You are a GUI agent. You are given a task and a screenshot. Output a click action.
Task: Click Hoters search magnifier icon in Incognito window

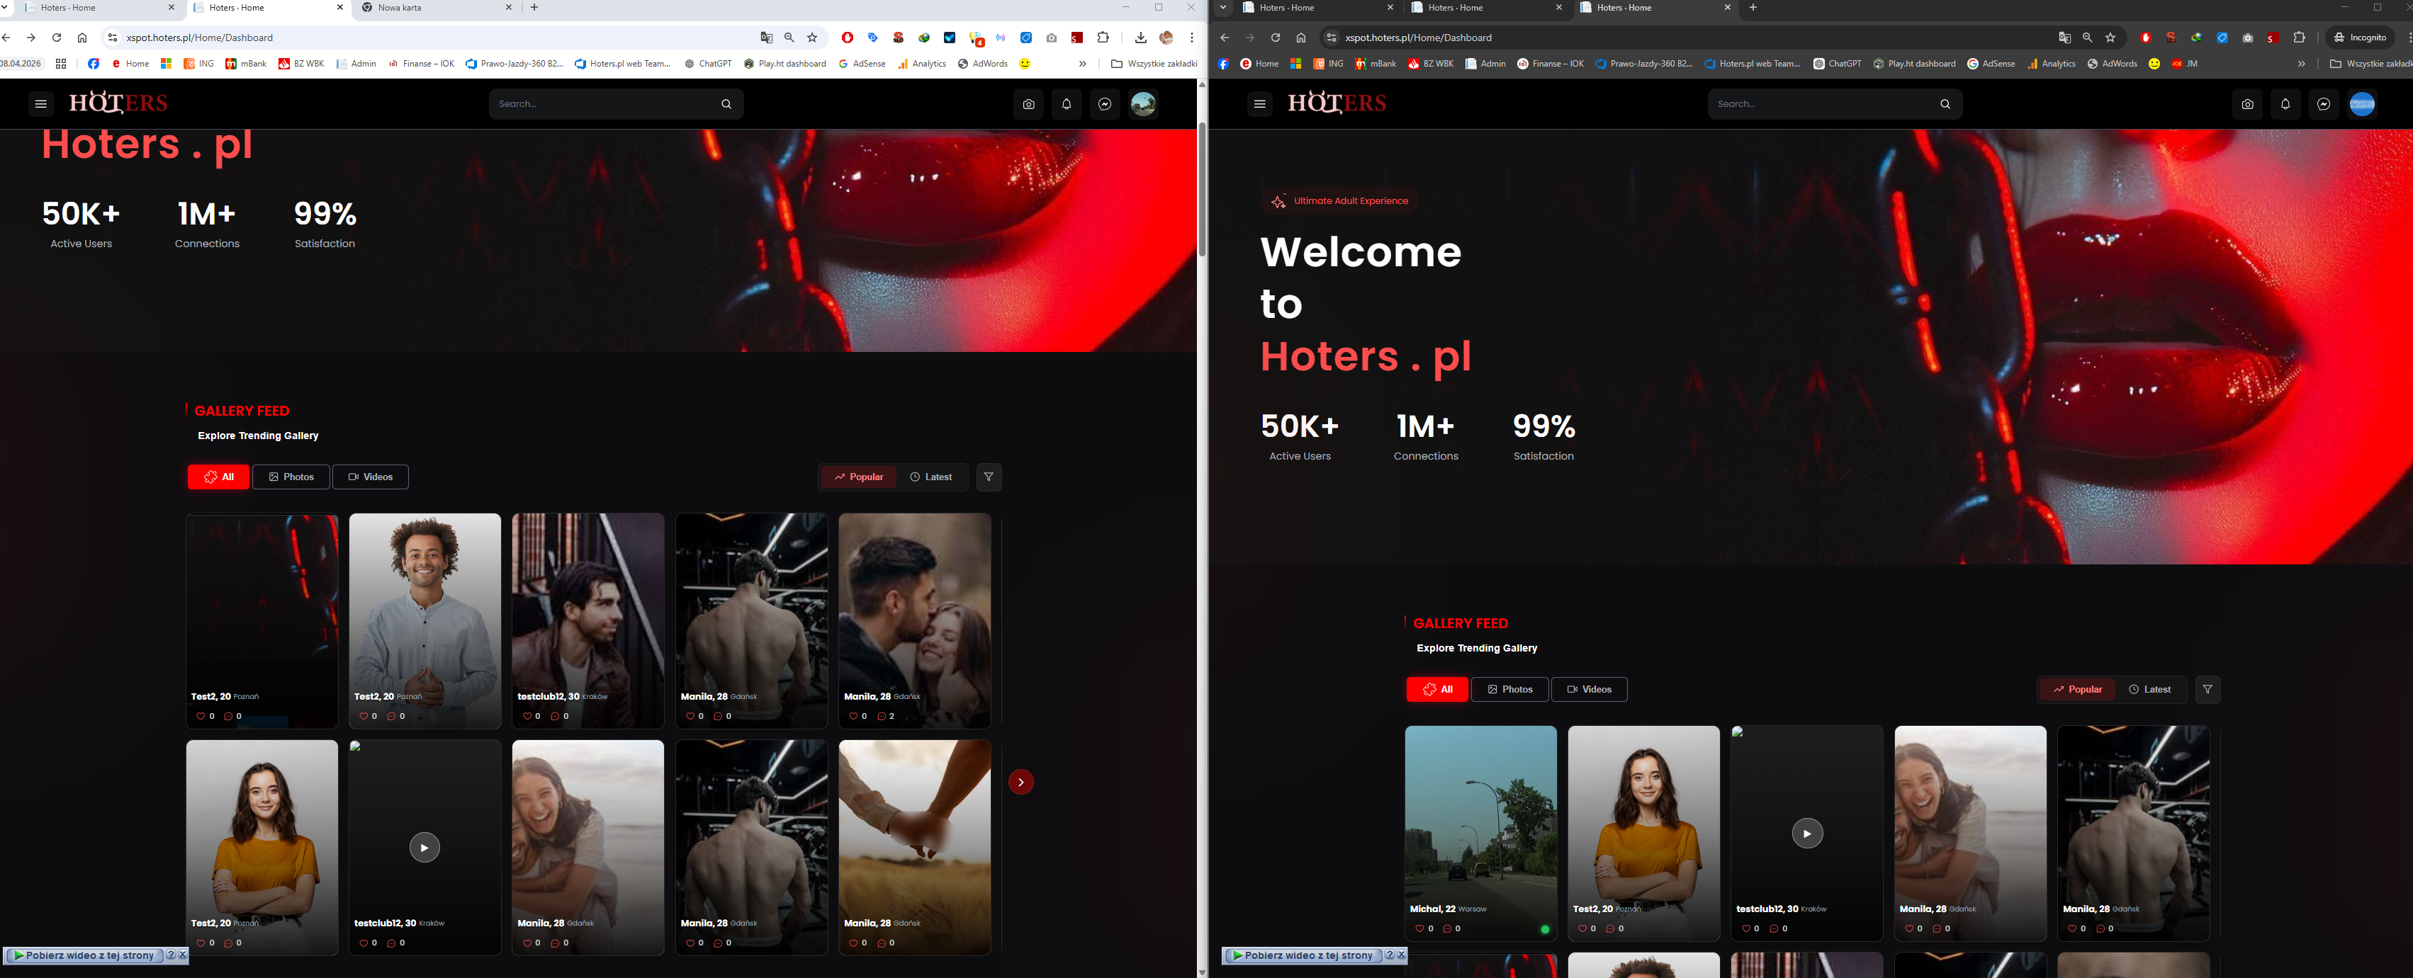[x=1945, y=104]
